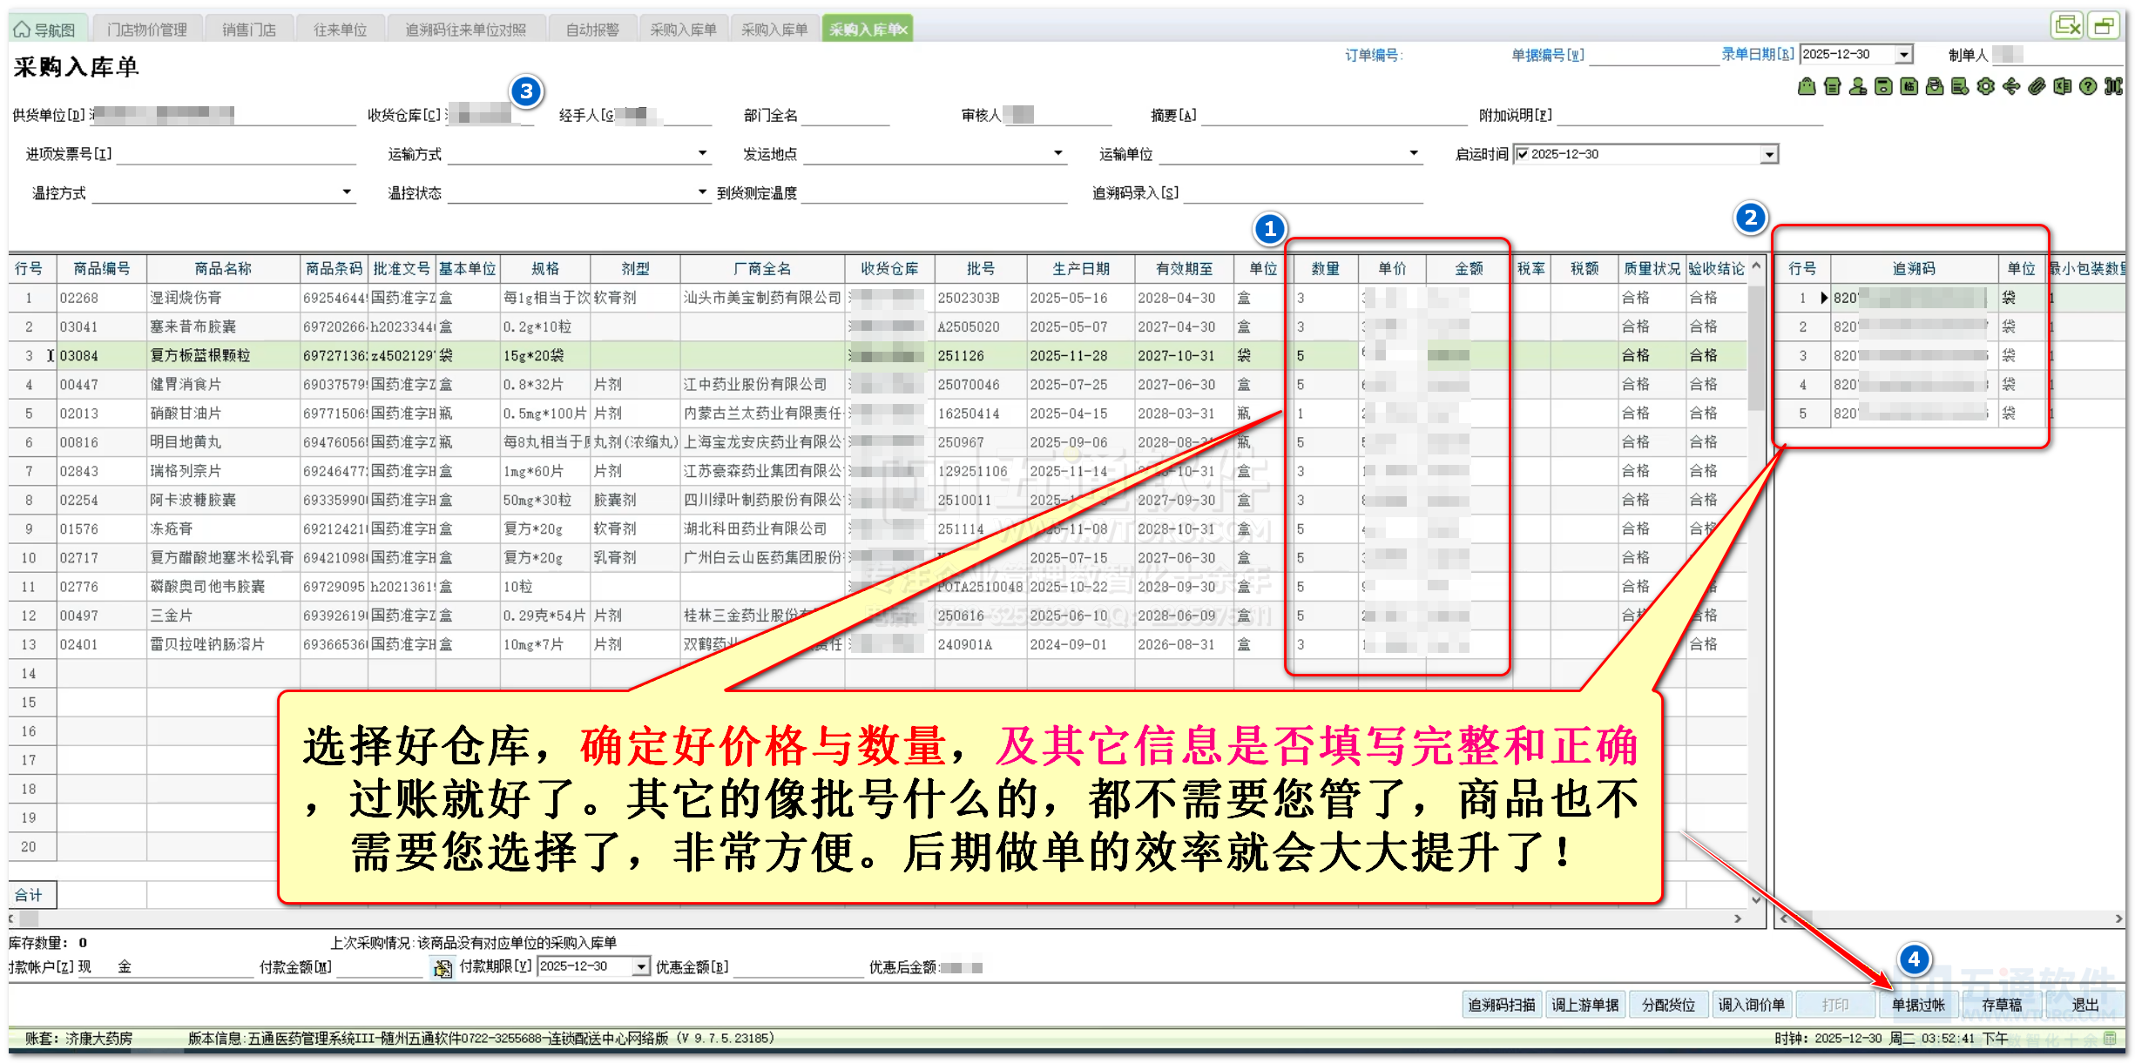The image size is (2135, 1063).
Task: Open the gear settings toolbar icon
Action: 1985,86
